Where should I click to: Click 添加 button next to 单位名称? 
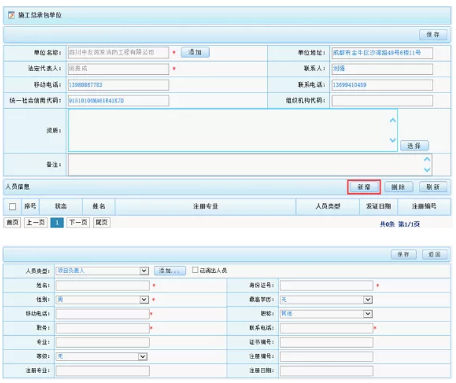pos(195,53)
